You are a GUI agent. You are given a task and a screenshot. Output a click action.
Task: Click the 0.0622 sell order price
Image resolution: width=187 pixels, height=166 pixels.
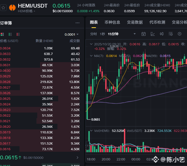tap(5, 115)
